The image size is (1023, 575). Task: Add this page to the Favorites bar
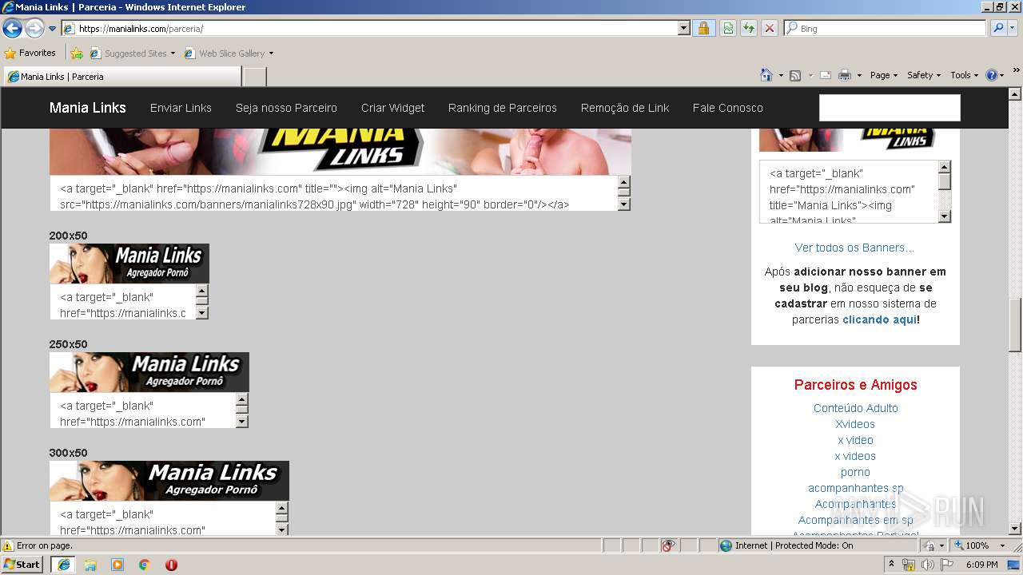(x=76, y=54)
